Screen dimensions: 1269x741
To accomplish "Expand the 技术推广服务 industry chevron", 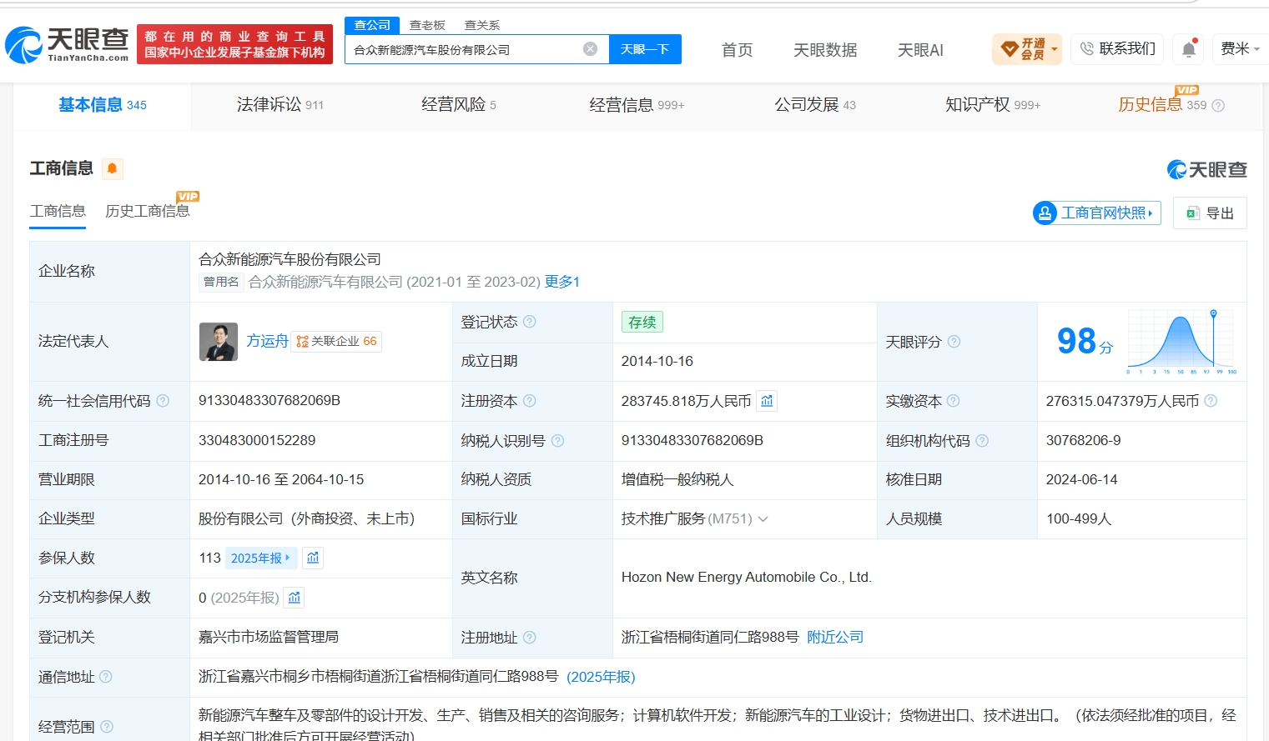I will [763, 518].
